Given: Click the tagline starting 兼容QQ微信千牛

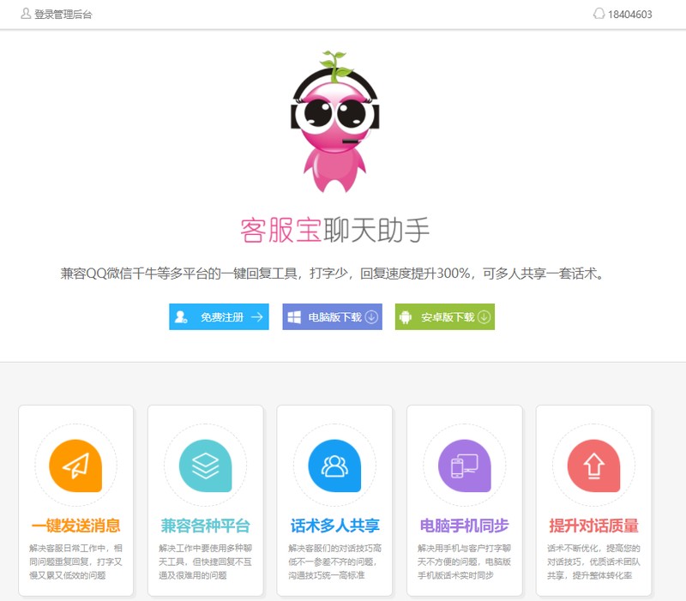Looking at the screenshot, I should click(x=333, y=273).
